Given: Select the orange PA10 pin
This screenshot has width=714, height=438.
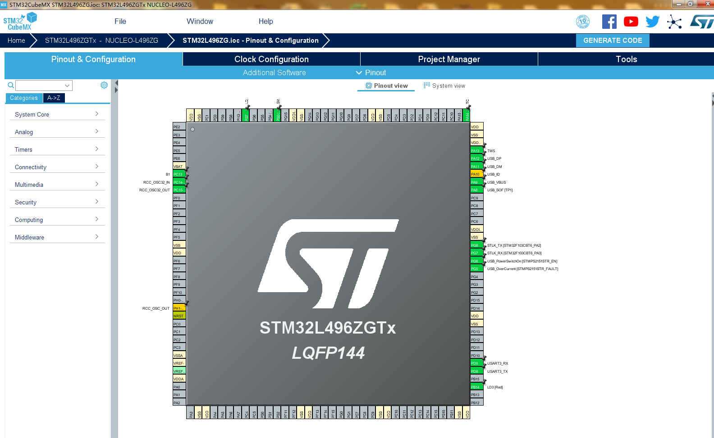Looking at the screenshot, I should [476, 174].
